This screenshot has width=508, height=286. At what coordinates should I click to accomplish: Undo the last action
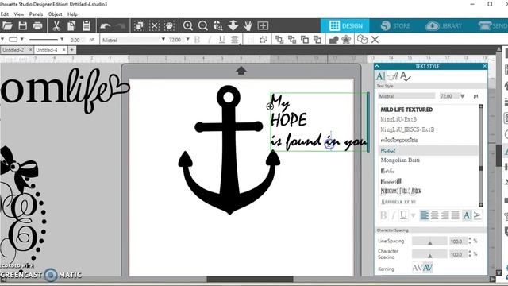pyautogui.click(x=106, y=25)
